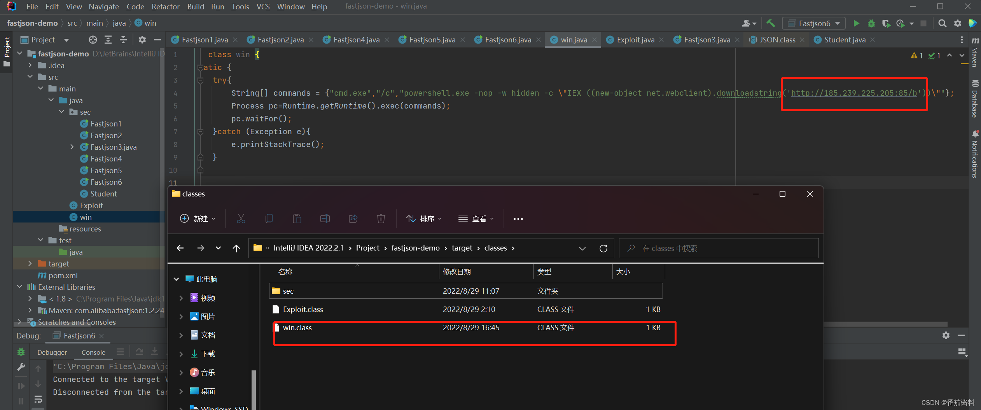Select Exploit.class file in classes window
981x410 pixels.
click(466, 309)
